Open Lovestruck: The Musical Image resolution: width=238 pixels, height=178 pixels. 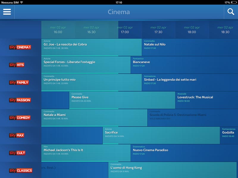click(207, 100)
